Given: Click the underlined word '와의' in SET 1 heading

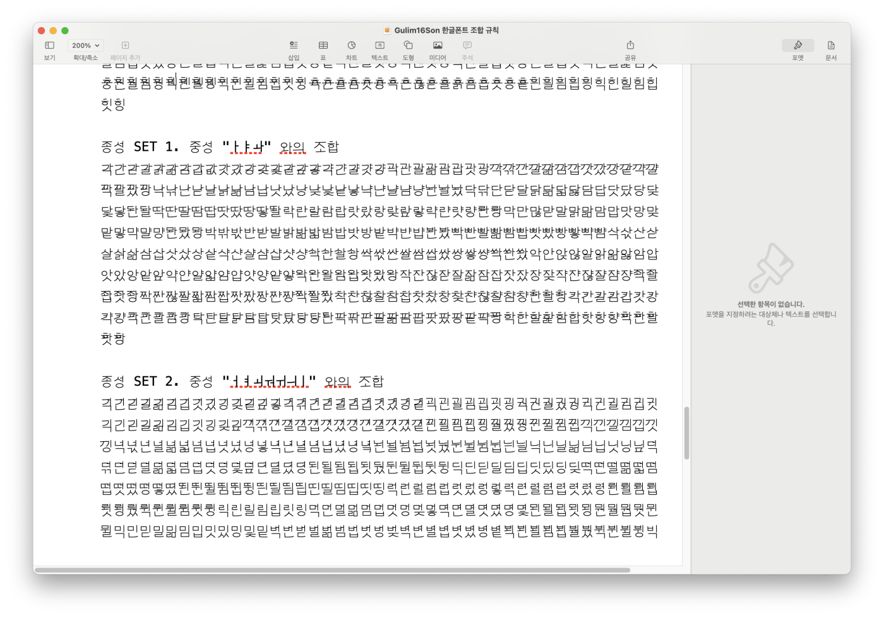Looking at the screenshot, I should 292,147.
